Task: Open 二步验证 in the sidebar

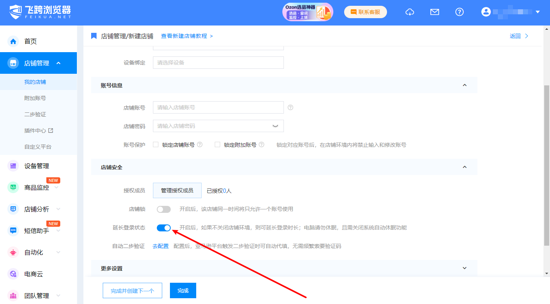Action: point(35,114)
